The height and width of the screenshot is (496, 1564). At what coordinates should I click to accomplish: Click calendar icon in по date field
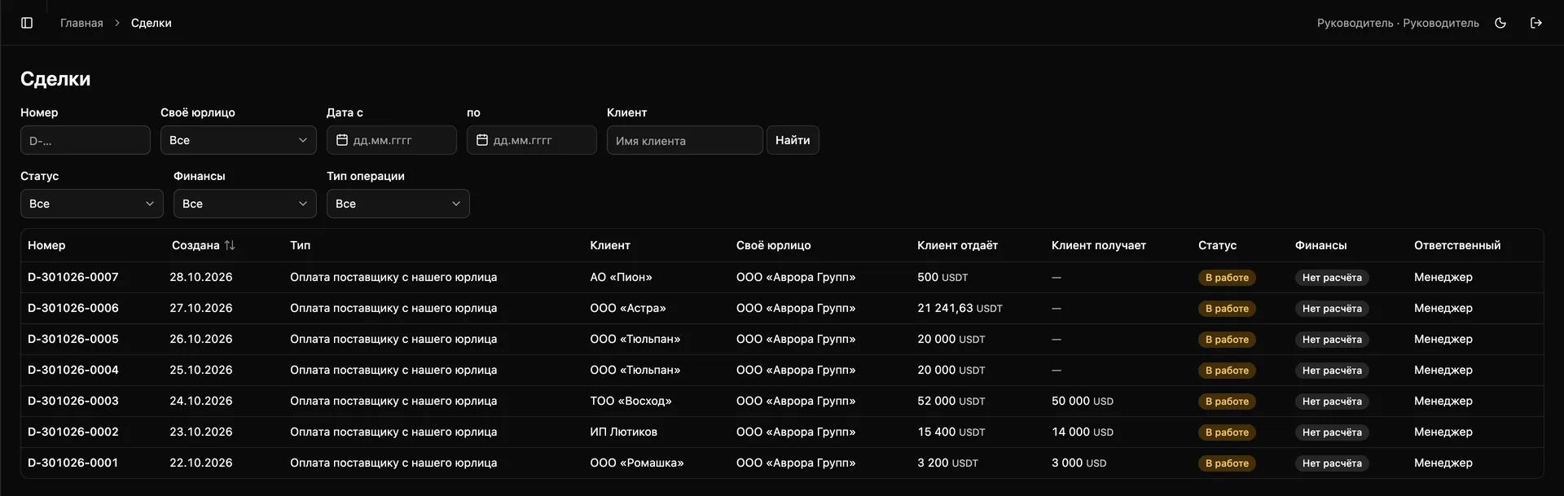pyautogui.click(x=482, y=140)
